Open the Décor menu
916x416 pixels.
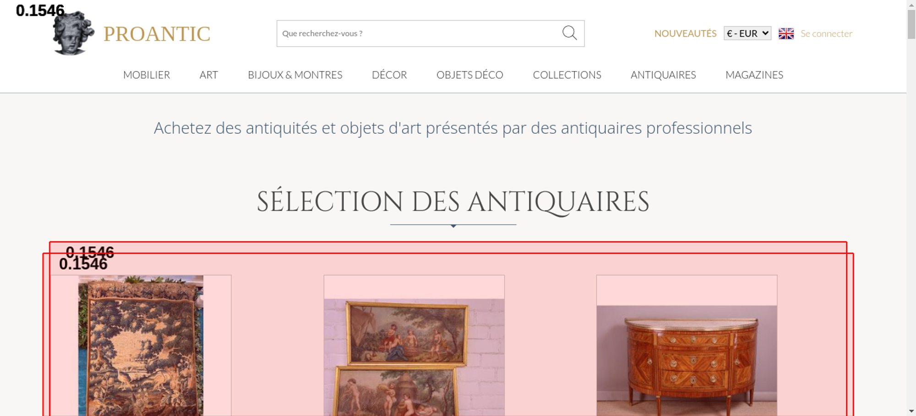pyautogui.click(x=389, y=75)
